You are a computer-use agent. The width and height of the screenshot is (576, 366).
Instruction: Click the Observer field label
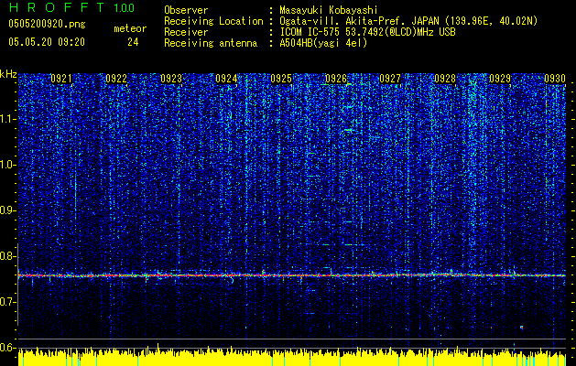pyautogui.click(x=186, y=10)
